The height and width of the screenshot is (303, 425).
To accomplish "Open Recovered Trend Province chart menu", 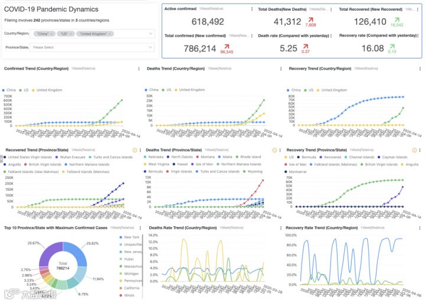I will click(140, 150).
